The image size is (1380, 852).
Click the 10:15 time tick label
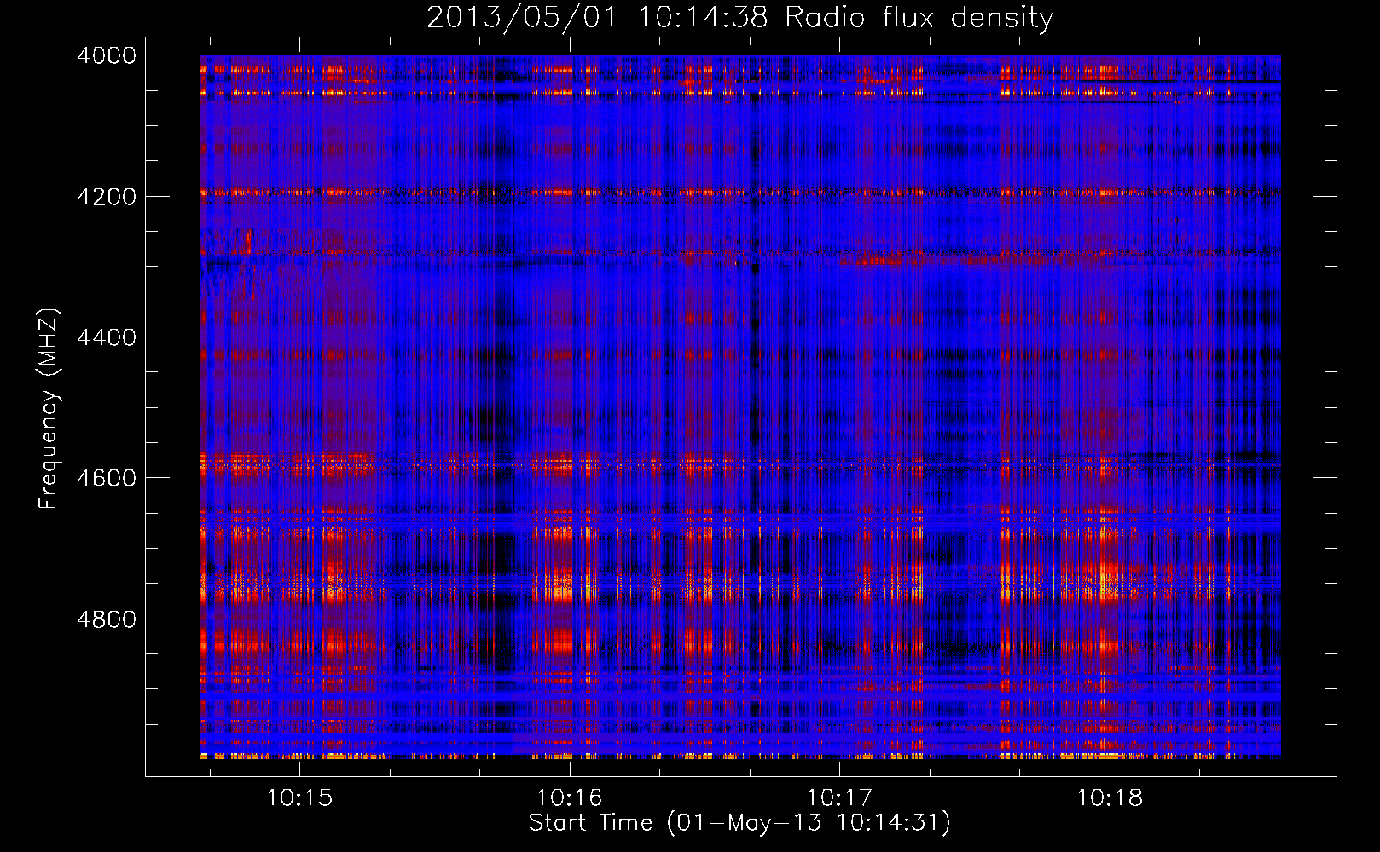pos(299,797)
